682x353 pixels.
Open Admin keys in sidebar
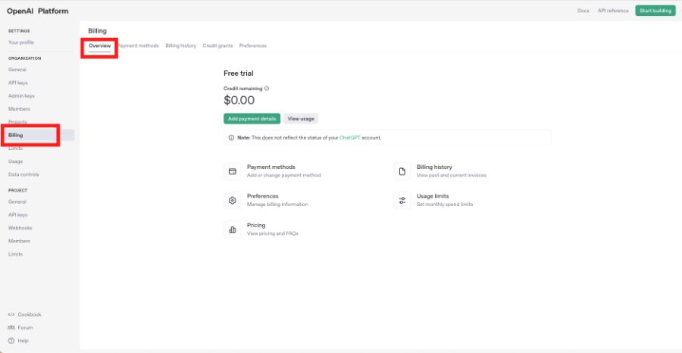21,95
